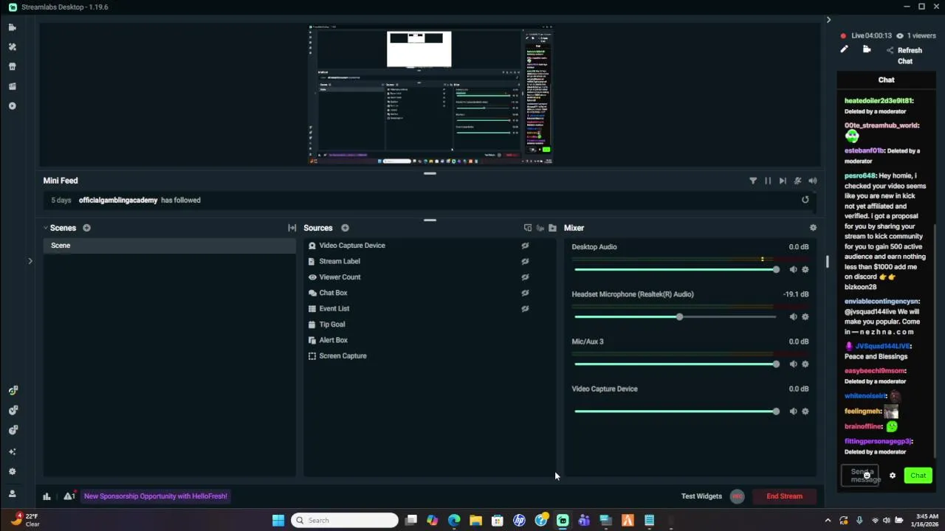Open the App Store icon in sidebar
945x531 pixels.
[x=12, y=66]
